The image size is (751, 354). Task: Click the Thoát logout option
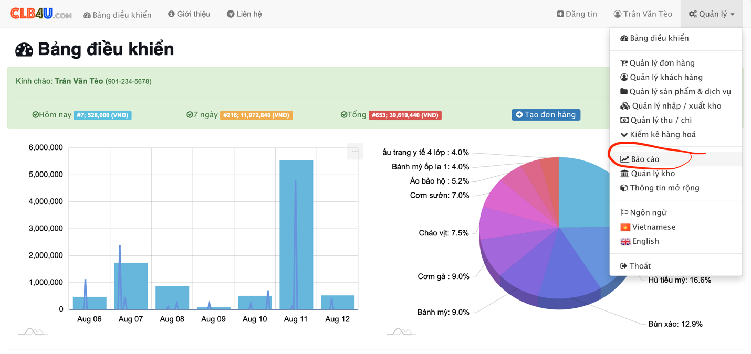coord(640,266)
